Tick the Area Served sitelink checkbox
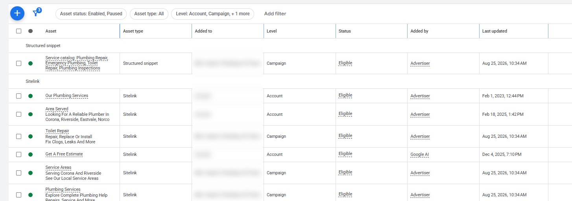The image size is (572, 201). (18, 114)
